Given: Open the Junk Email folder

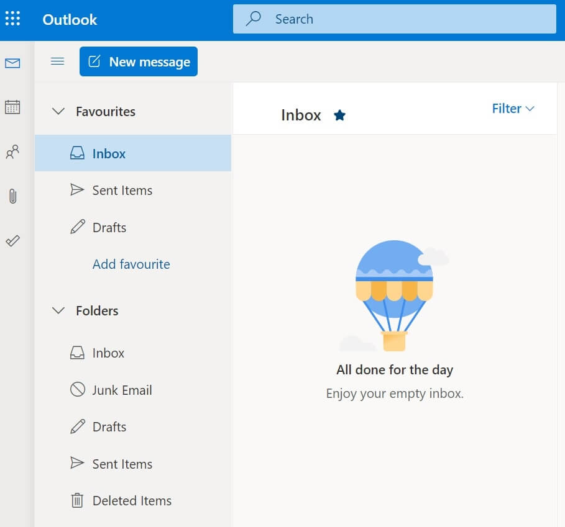Looking at the screenshot, I should pyautogui.click(x=122, y=390).
